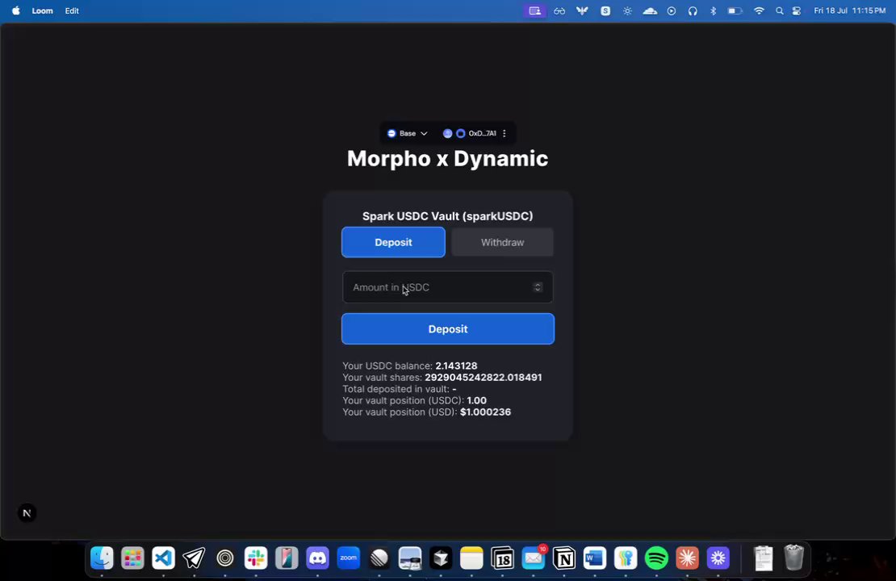Open Microsoft Word from the dock
This screenshot has width=896, height=581.
[x=595, y=558]
